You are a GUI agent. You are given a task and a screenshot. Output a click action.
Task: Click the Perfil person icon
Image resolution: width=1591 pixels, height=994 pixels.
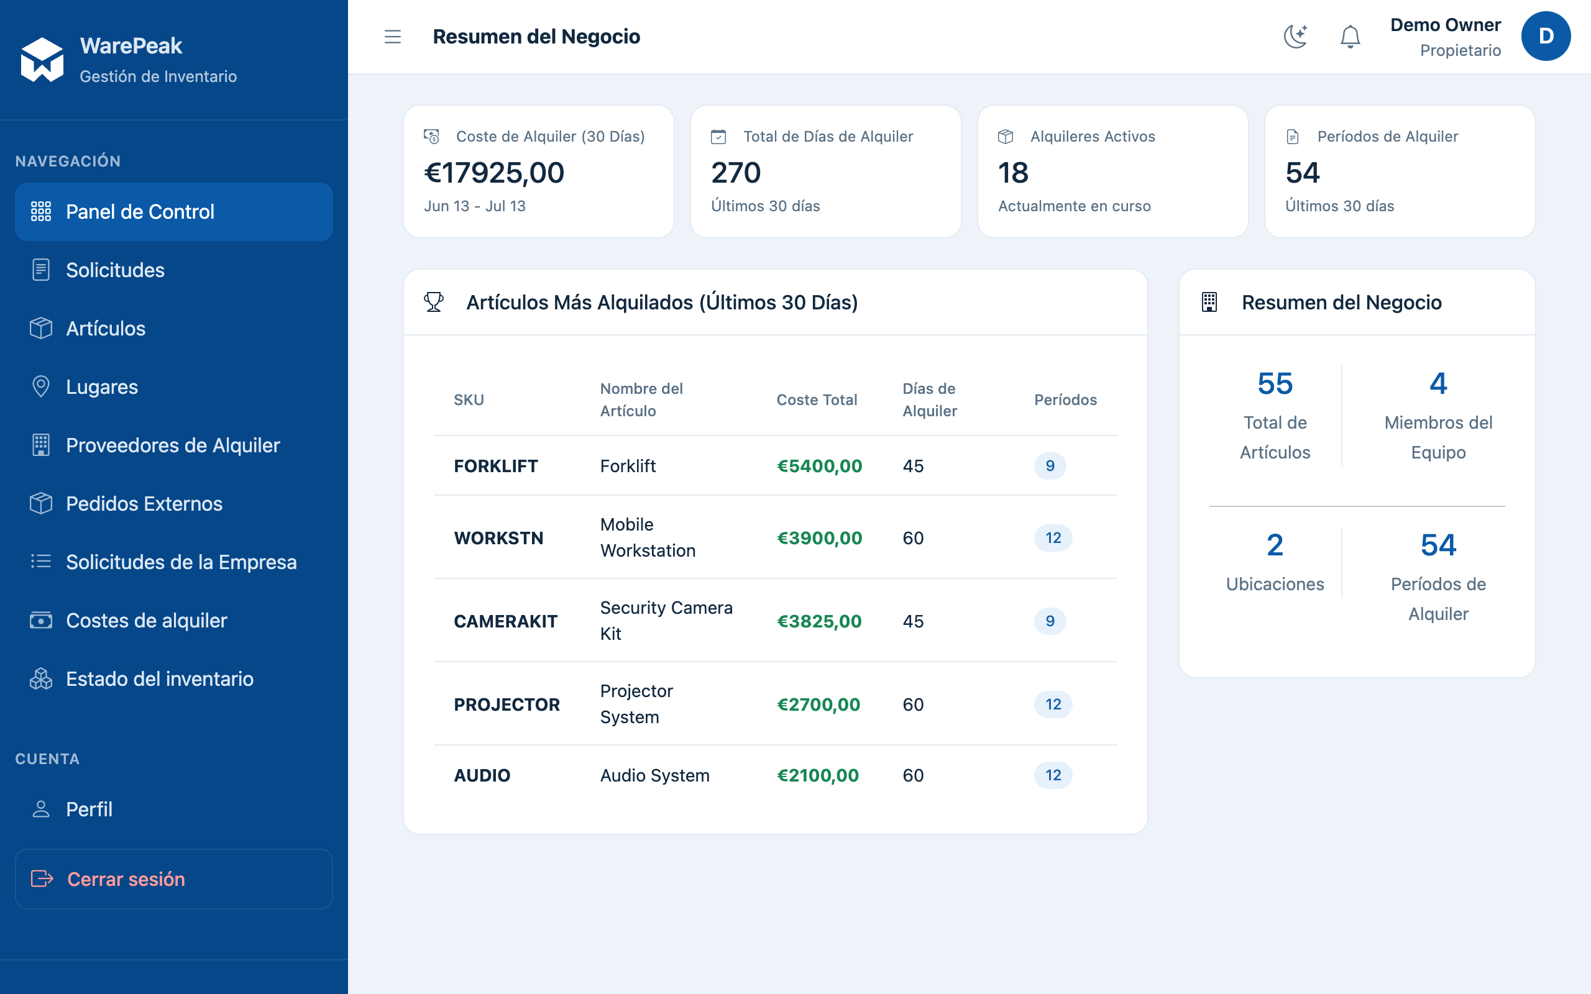pos(41,809)
